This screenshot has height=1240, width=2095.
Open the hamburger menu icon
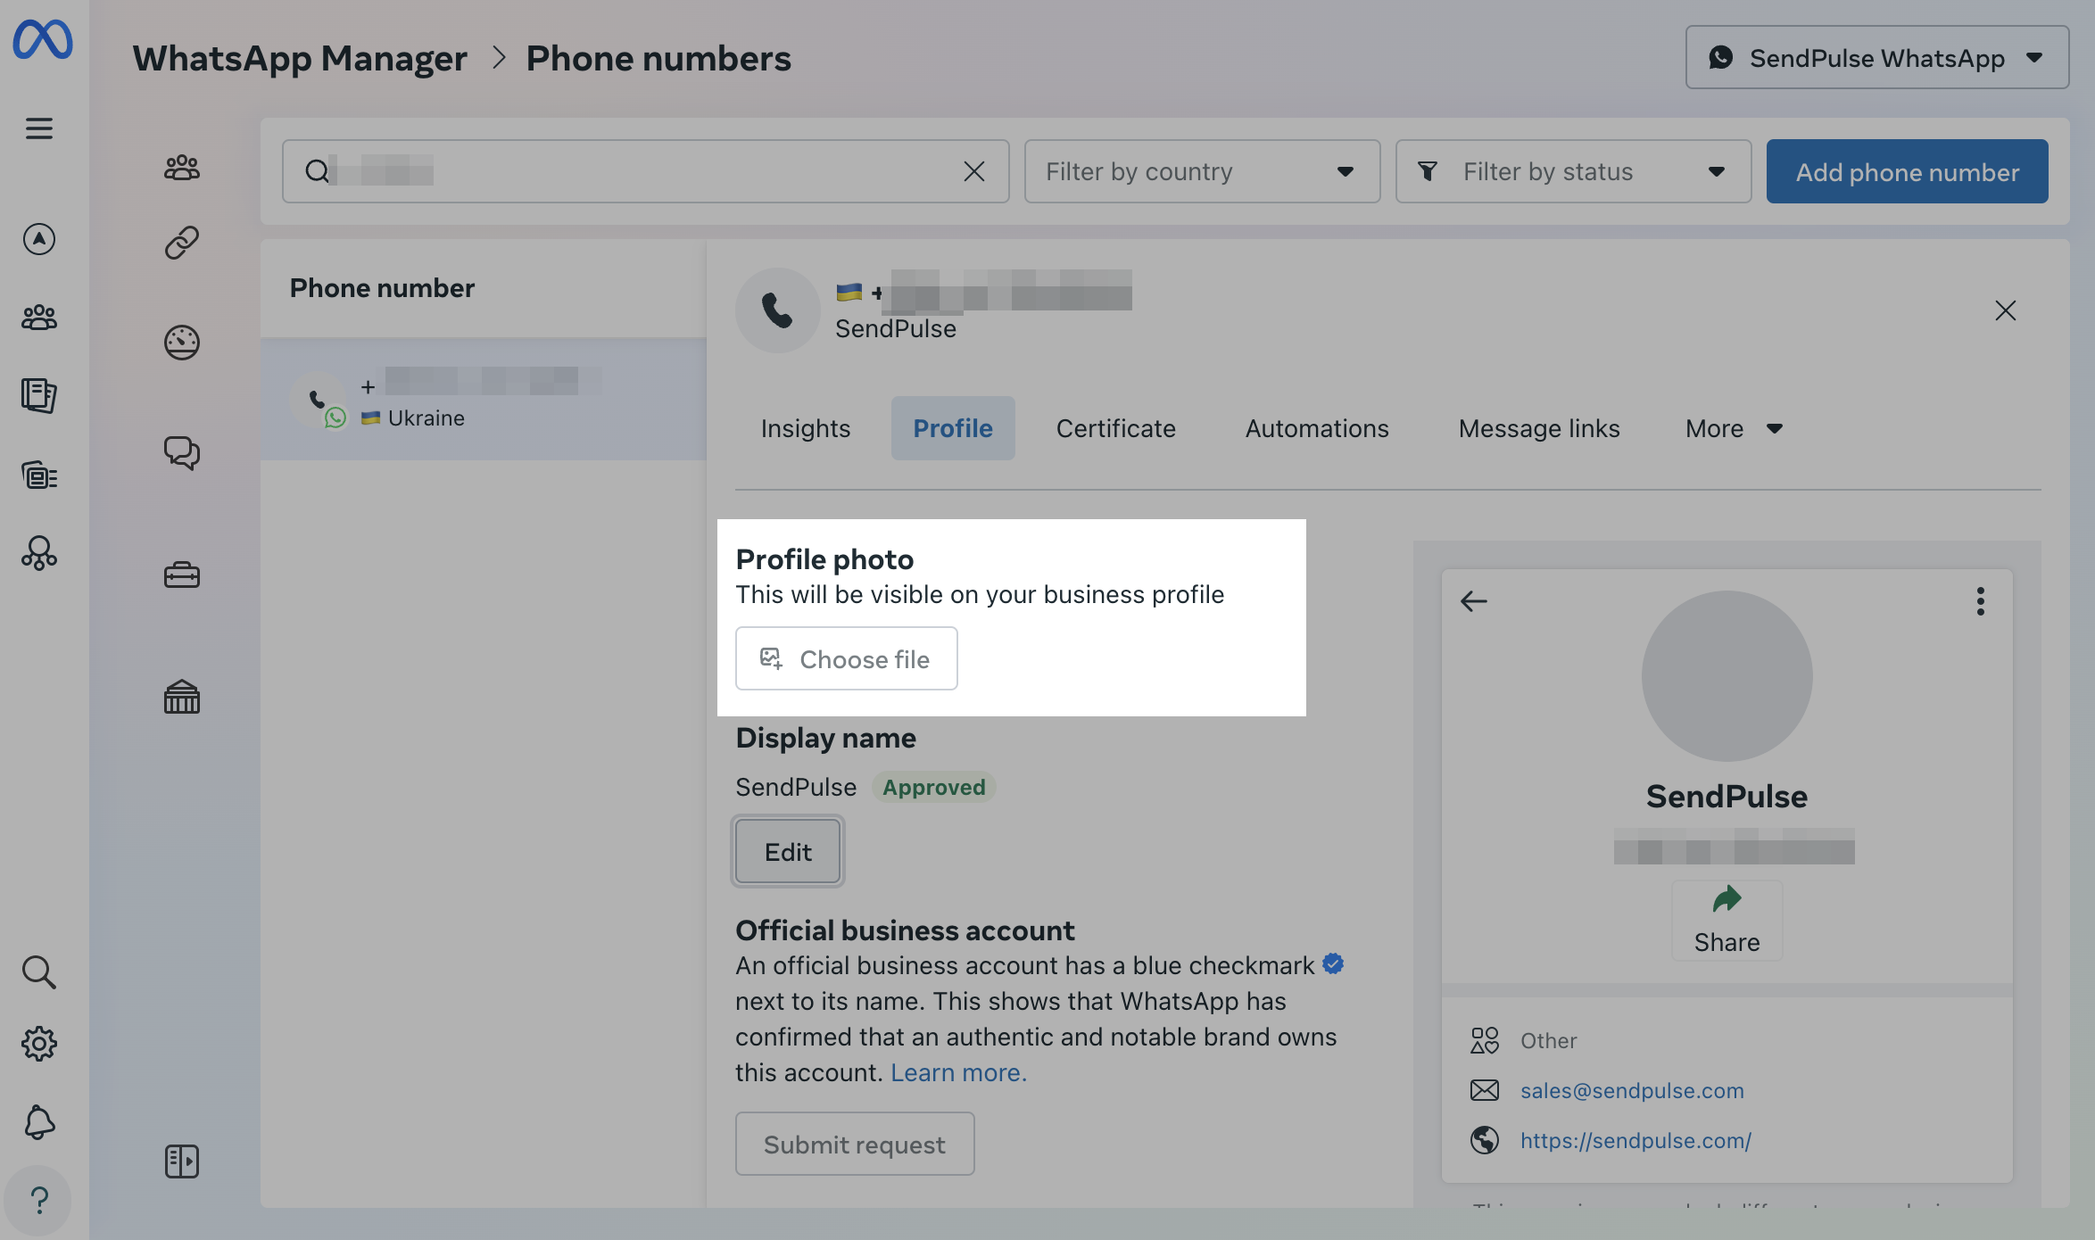38,128
